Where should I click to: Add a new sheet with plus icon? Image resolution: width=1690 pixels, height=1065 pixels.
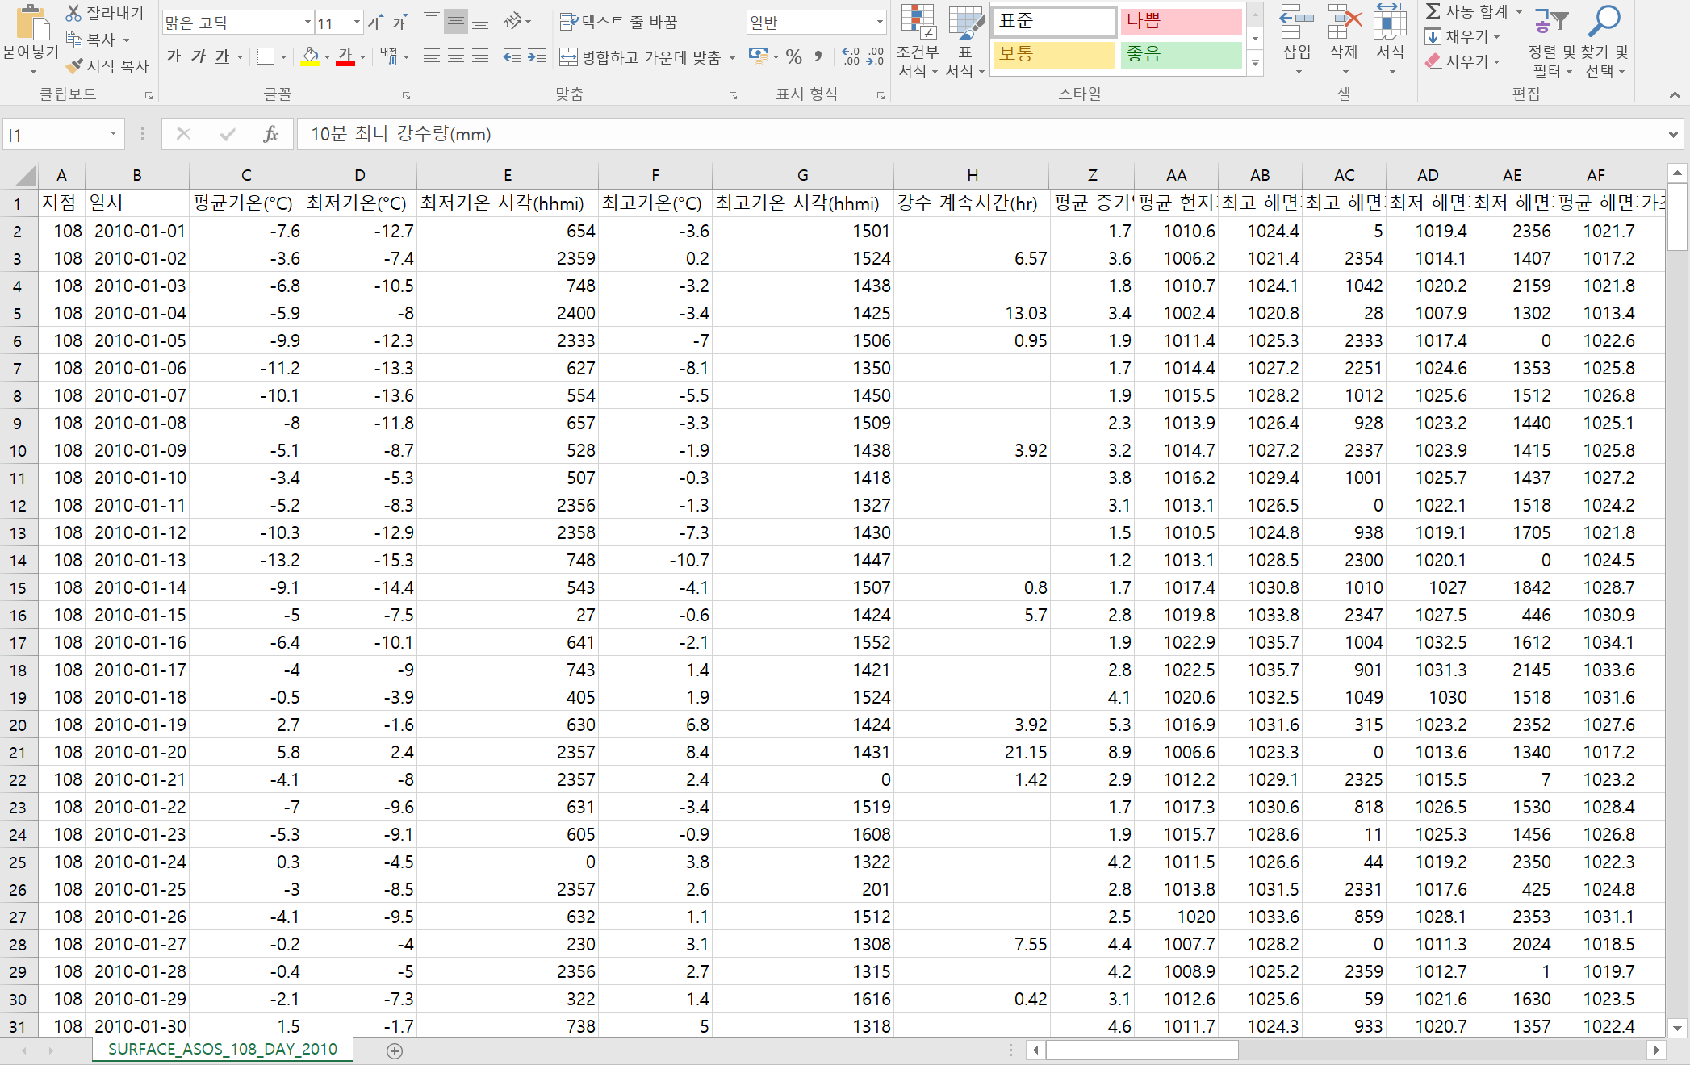[x=395, y=1050]
